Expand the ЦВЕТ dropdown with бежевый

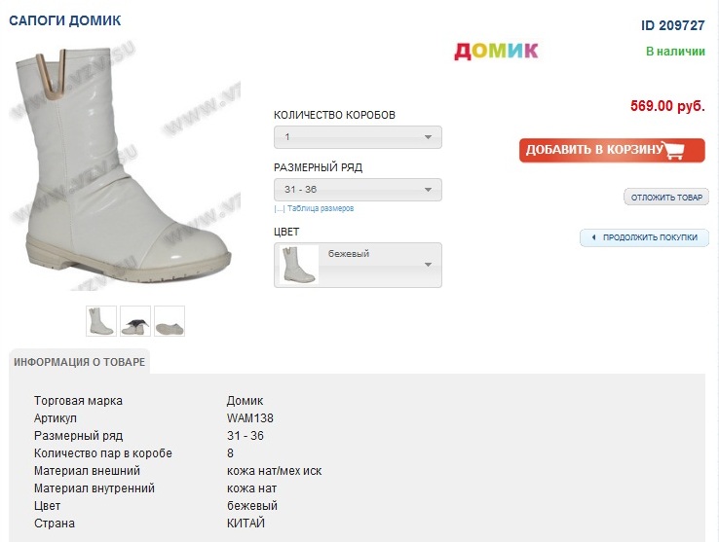coord(358,266)
